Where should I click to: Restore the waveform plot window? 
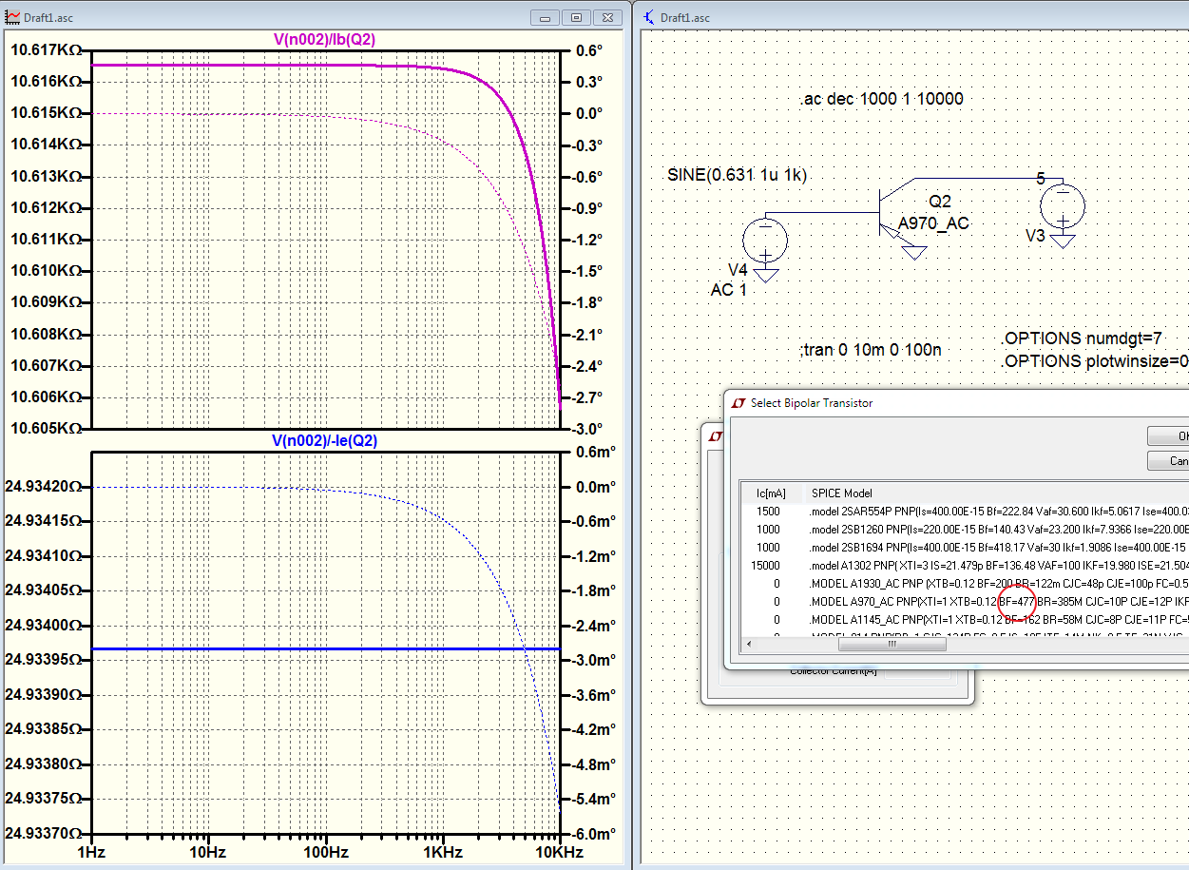coord(576,17)
